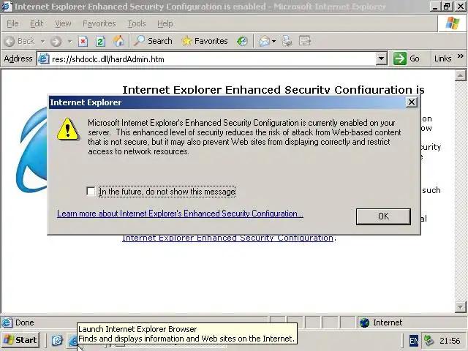
Task: Check 'In the future, do not show this message'
Action: point(91,192)
